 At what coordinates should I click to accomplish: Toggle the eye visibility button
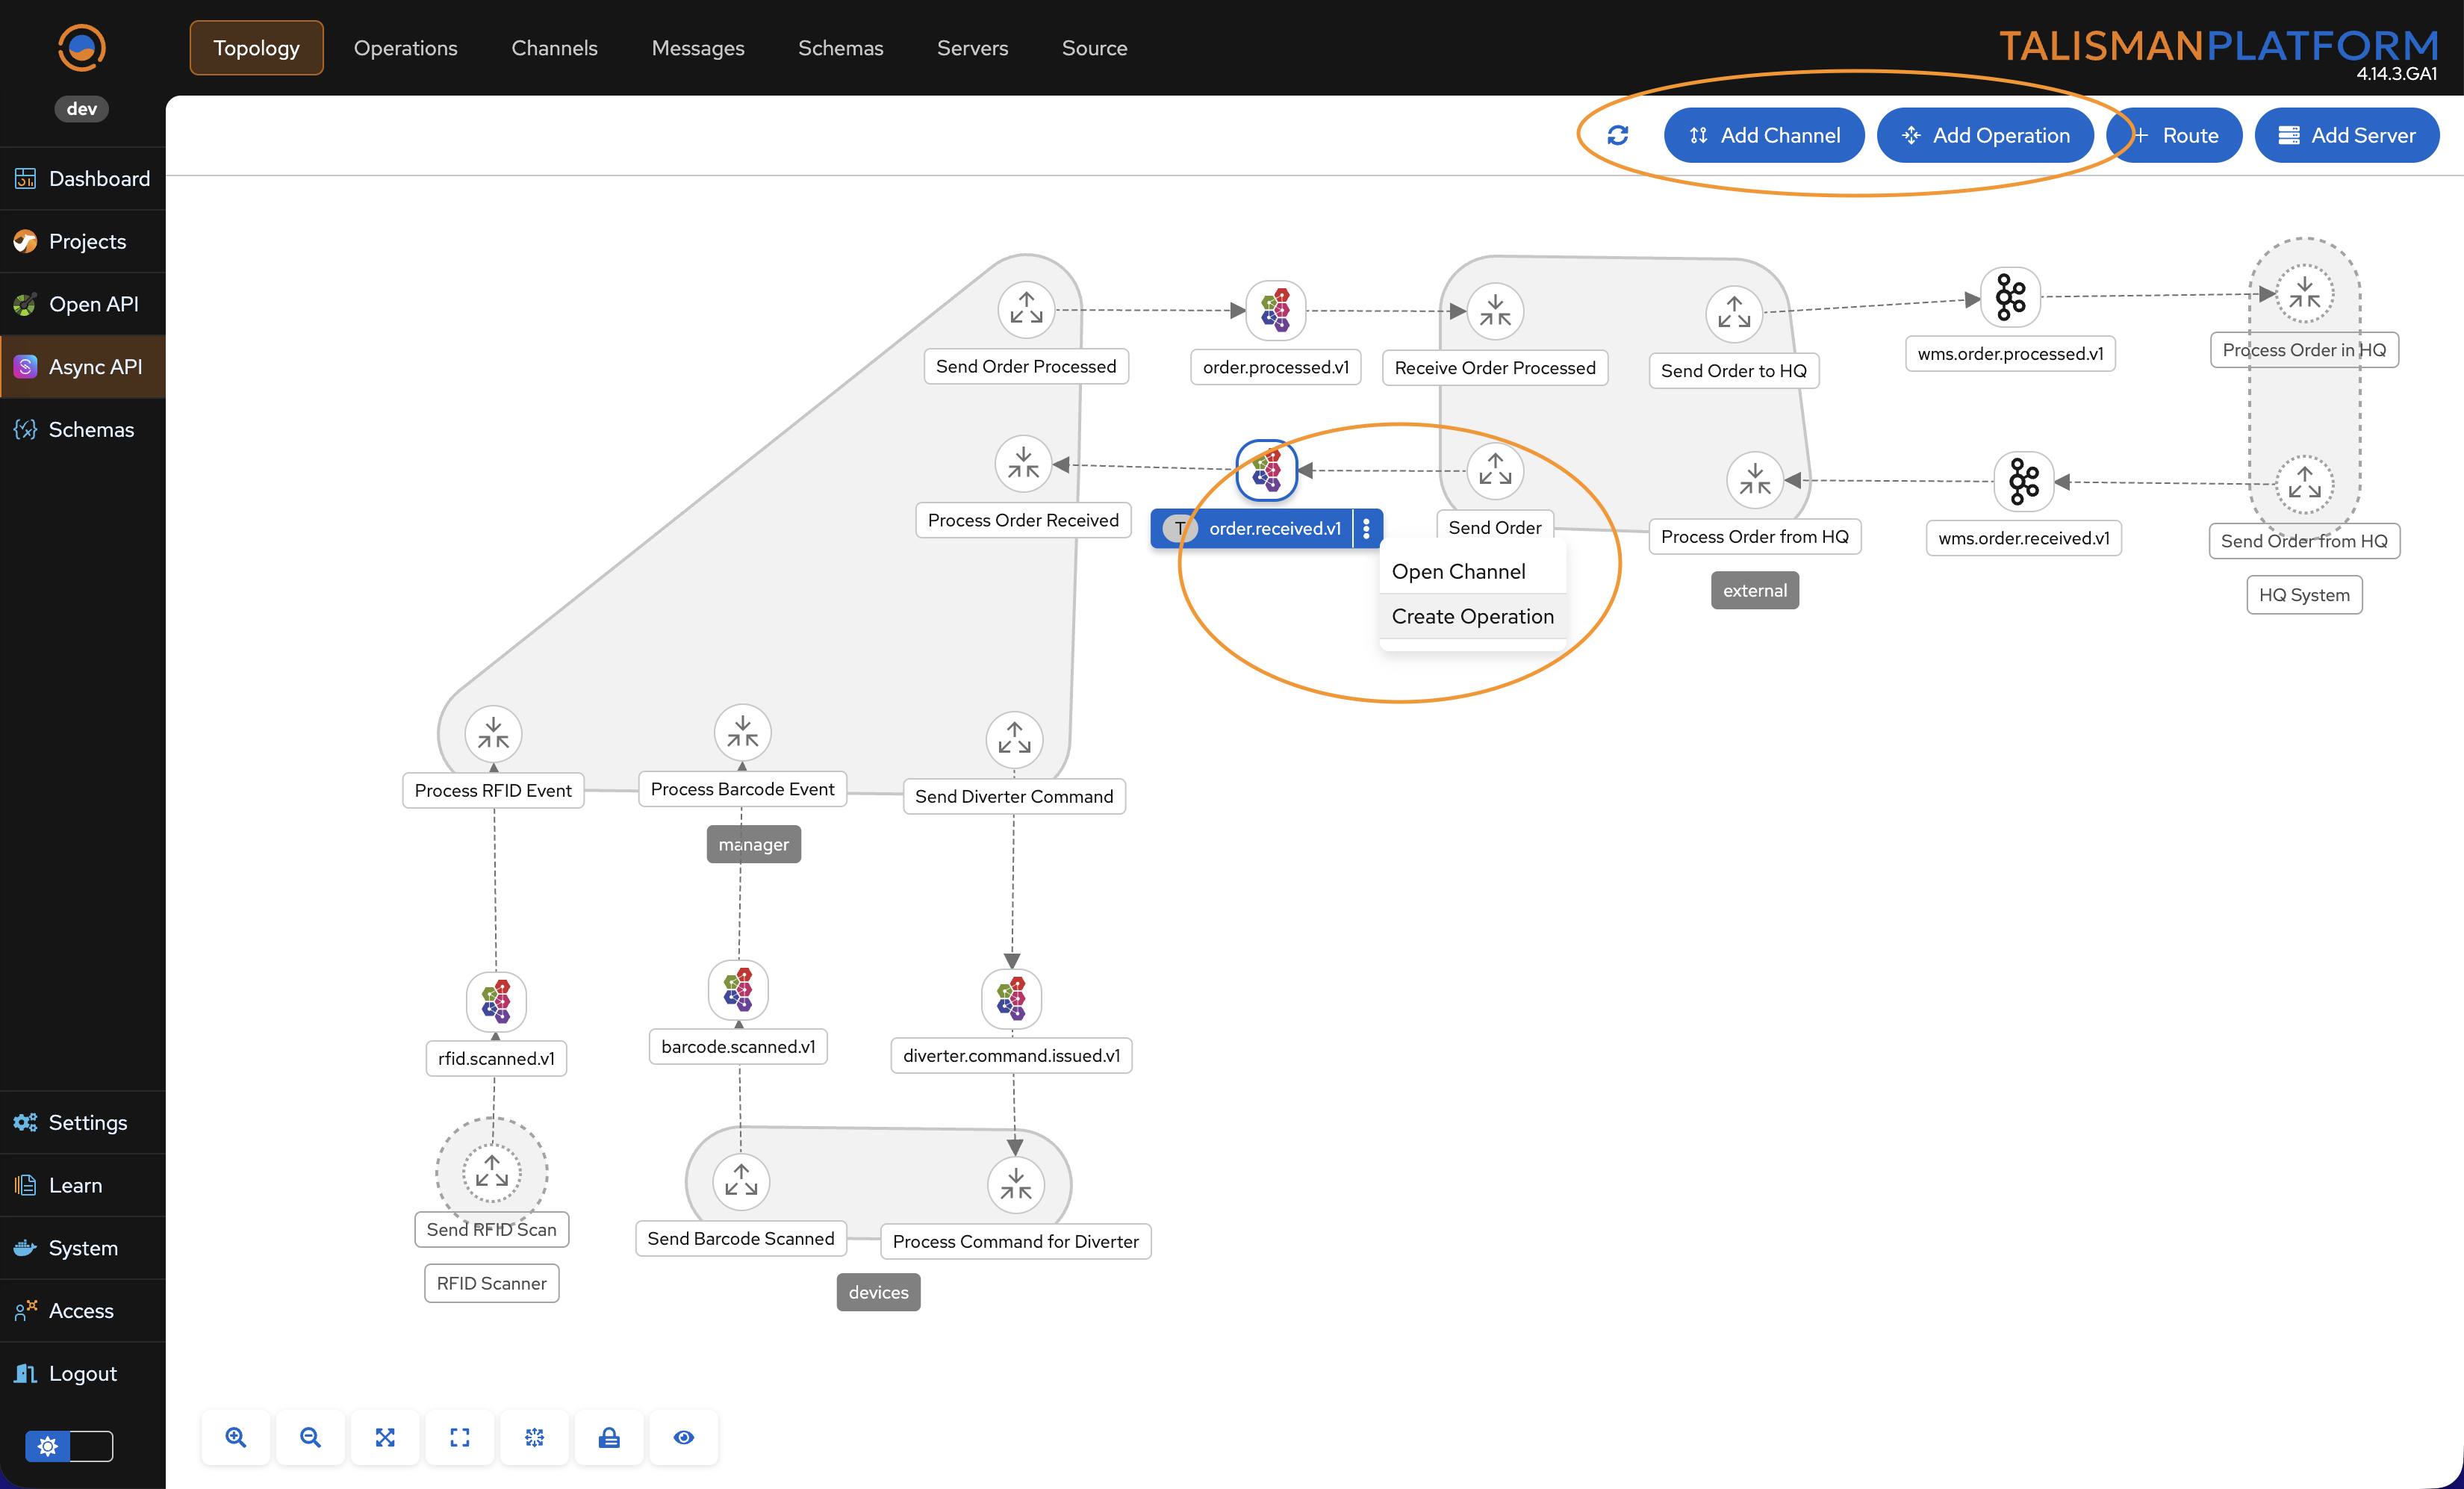pos(684,1437)
